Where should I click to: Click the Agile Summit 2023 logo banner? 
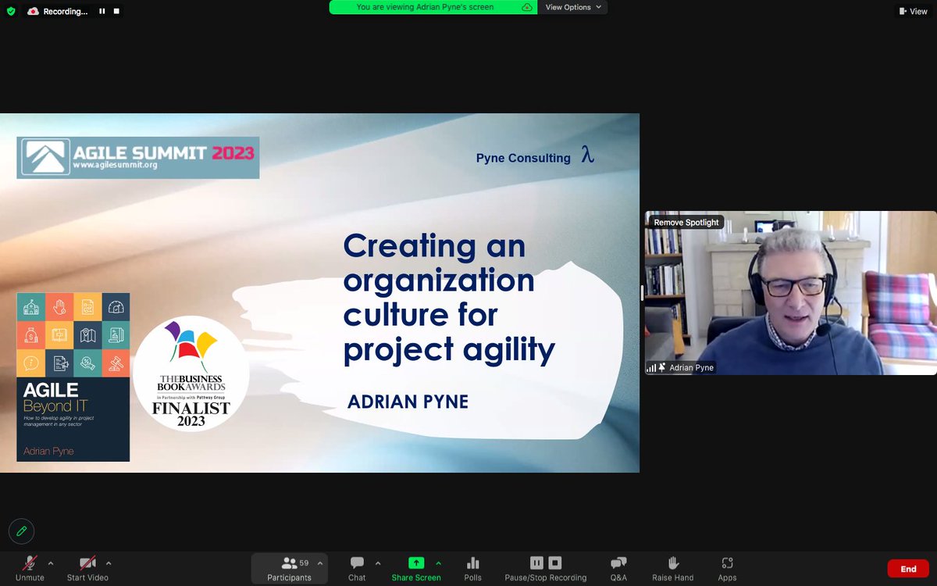[x=138, y=158]
